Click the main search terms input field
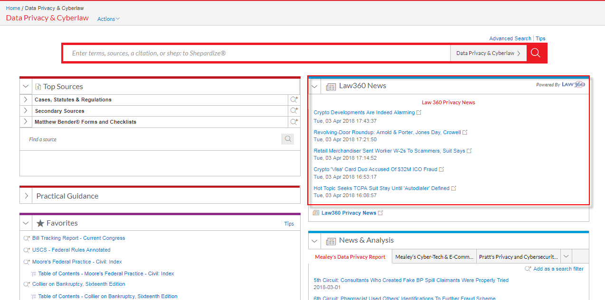The image size is (605, 300). point(256,53)
